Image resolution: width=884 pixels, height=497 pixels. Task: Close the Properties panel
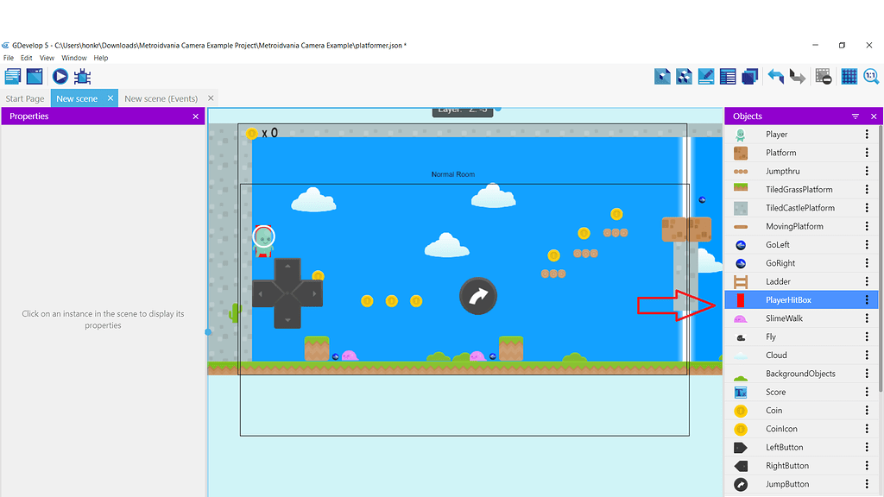(194, 116)
